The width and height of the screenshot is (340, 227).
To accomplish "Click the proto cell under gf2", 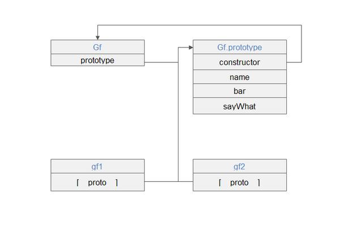I will [240, 182].
